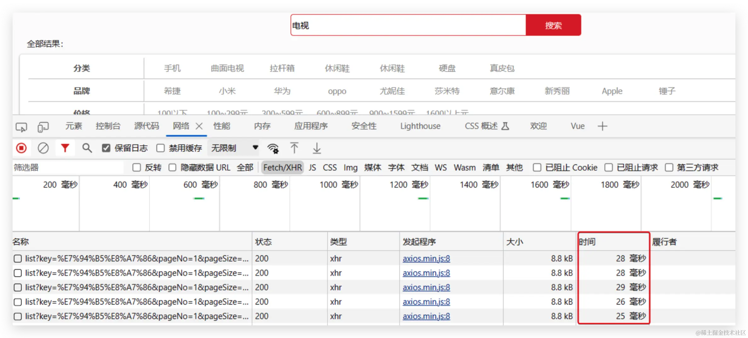Click the export HAR download arrow
The image size is (748, 338).
pos(317,148)
